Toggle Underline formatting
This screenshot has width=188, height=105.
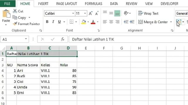pos(59,22)
